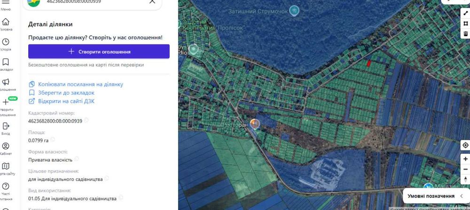This screenshot has width=470, height=210.
Task: Open Часті питання question icon
Action: (x=5, y=186)
